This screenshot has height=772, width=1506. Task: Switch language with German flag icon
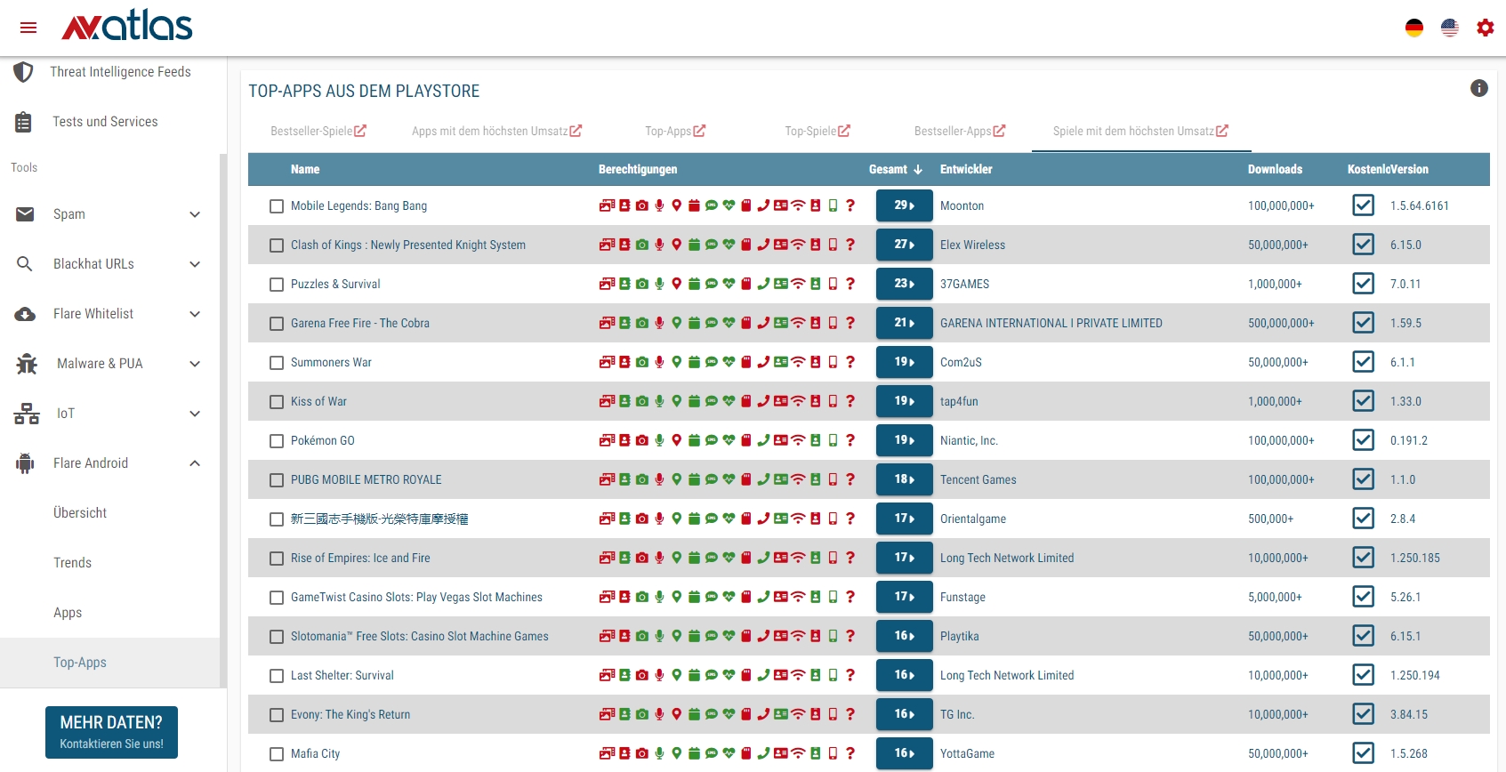(x=1414, y=28)
